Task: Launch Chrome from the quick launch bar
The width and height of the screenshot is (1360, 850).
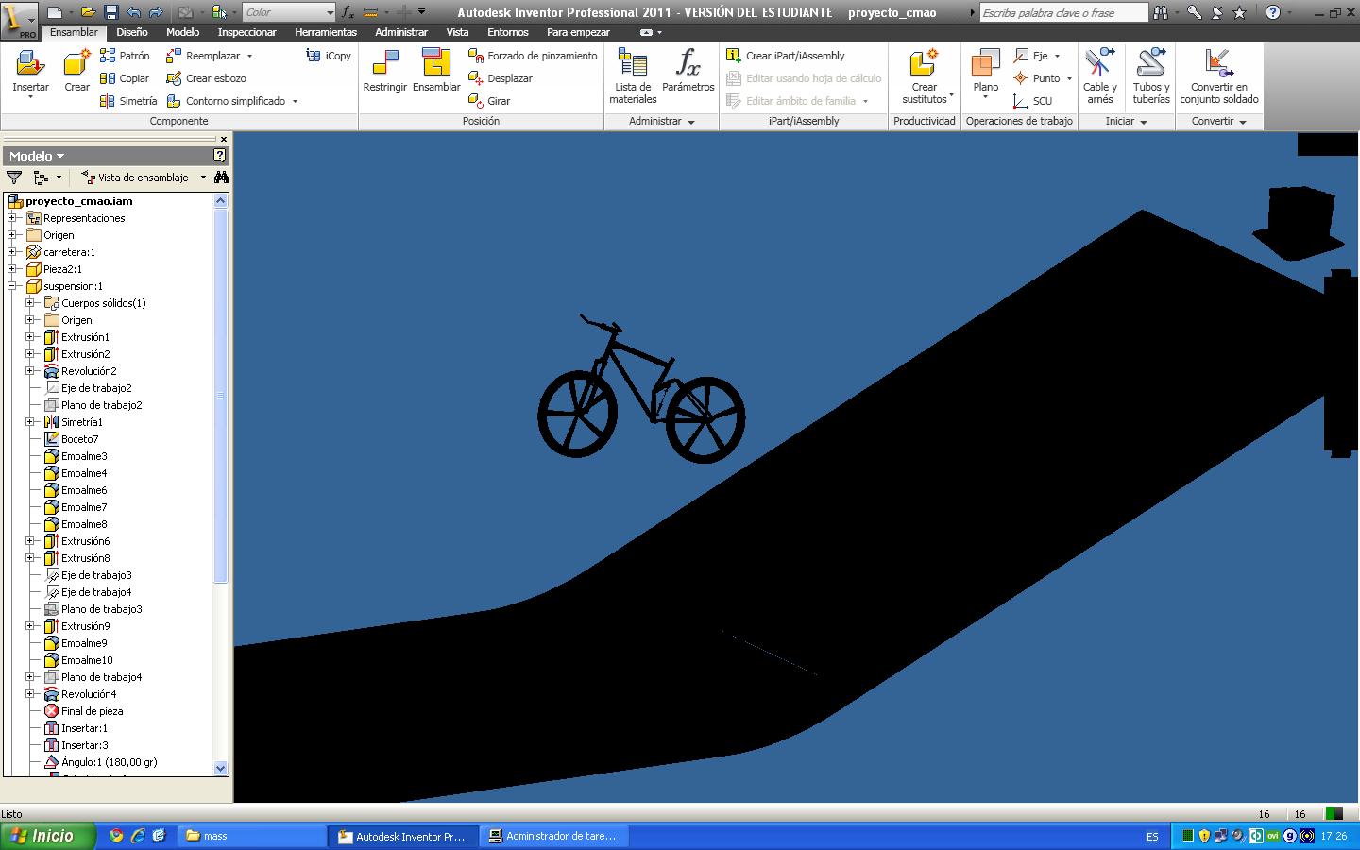Action: point(116,836)
